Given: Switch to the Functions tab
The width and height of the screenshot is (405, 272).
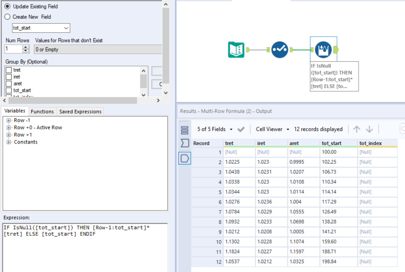Looking at the screenshot, I should click(42, 111).
